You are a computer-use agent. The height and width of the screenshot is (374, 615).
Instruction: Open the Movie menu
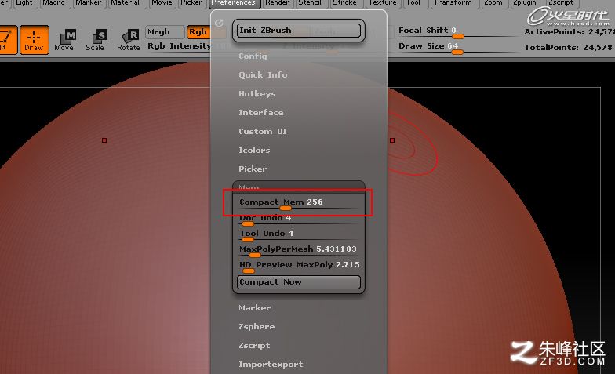click(x=162, y=3)
